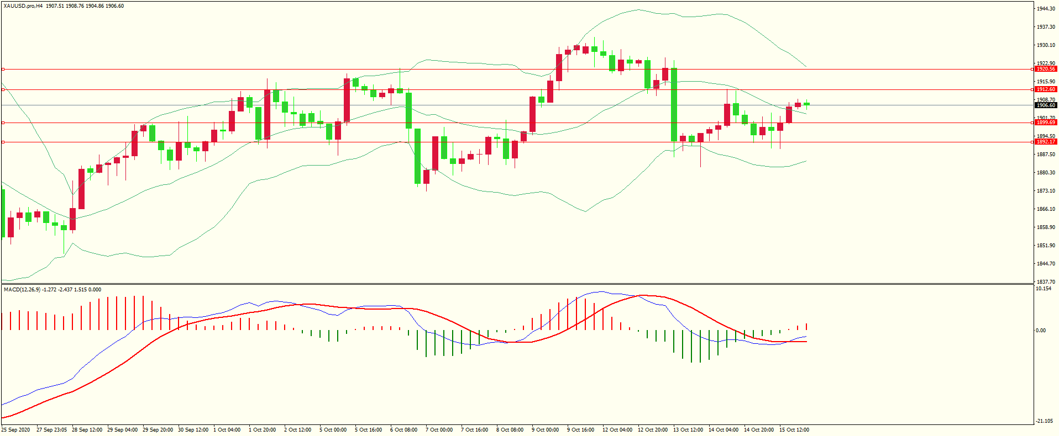
Task: Click the 1944.30 price scale value
Action: pyautogui.click(x=1045, y=9)
